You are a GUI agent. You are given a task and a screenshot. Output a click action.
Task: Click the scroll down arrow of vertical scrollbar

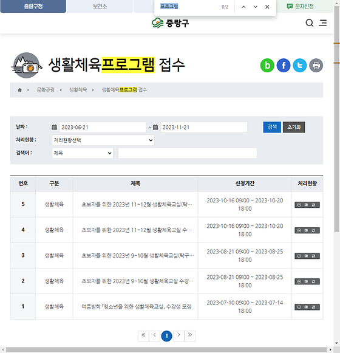pyautogui.click(x=336, y=343)
